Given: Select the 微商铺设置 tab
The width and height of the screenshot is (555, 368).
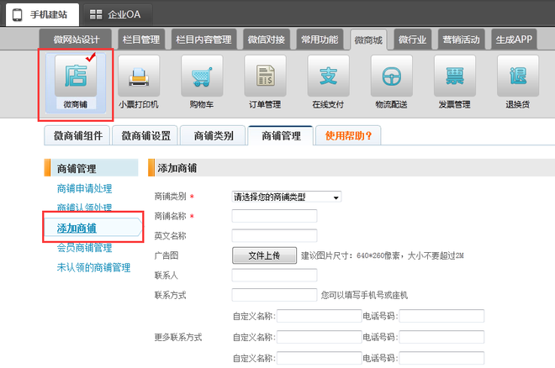Looking at the screenshot, I should click(146, 135).
